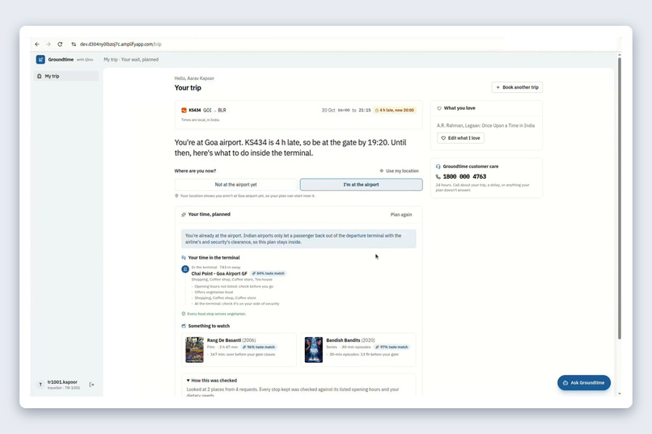Click the 84% taste match badge

269,273
